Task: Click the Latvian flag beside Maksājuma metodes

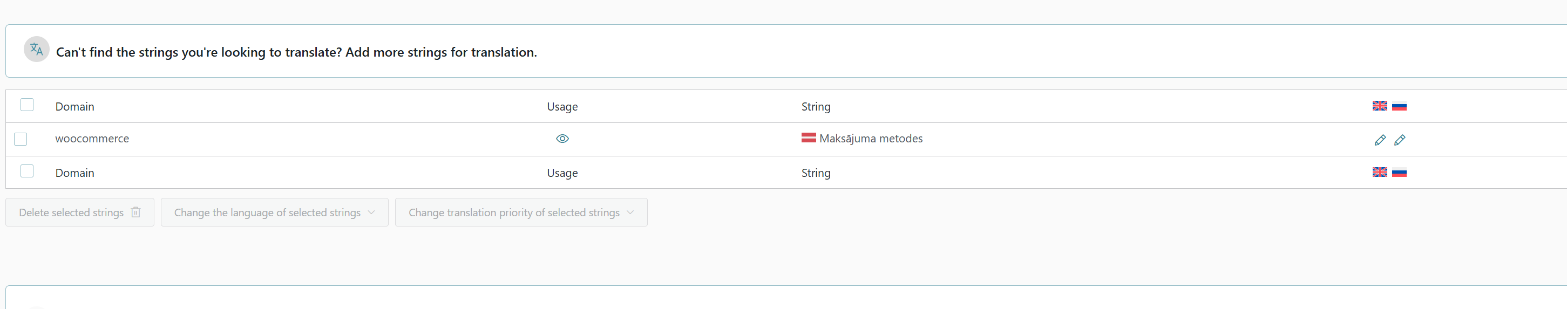Action: pyautogui.click(x=809, y=138)
